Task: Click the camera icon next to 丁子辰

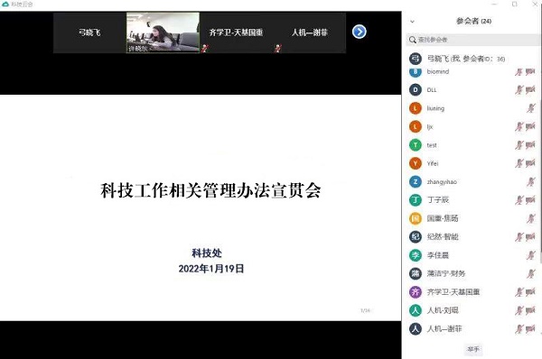Action: (530, 200)
